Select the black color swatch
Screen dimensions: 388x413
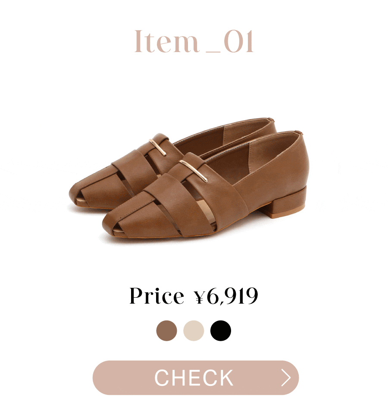(x=221, y=330)
